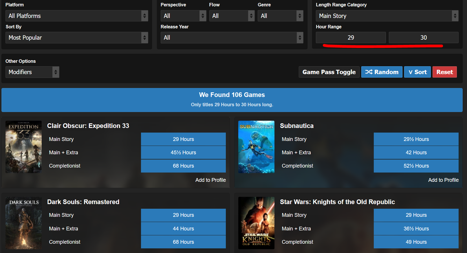467x253 pixels.
Task: Click Subnautica Main + Extra 42 Hours
Action: tap(416, 153)
